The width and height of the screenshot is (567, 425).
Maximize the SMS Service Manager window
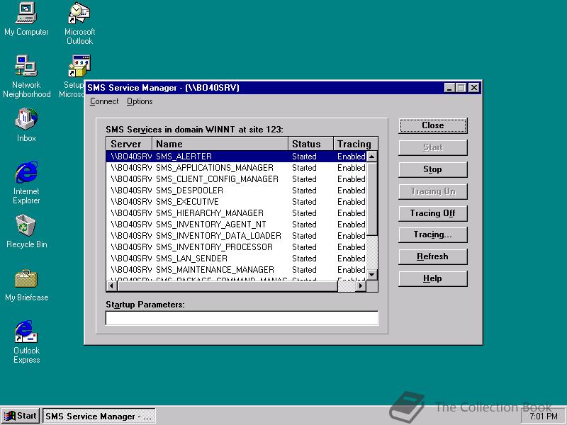pyautogui.click(x=461, y=88)
